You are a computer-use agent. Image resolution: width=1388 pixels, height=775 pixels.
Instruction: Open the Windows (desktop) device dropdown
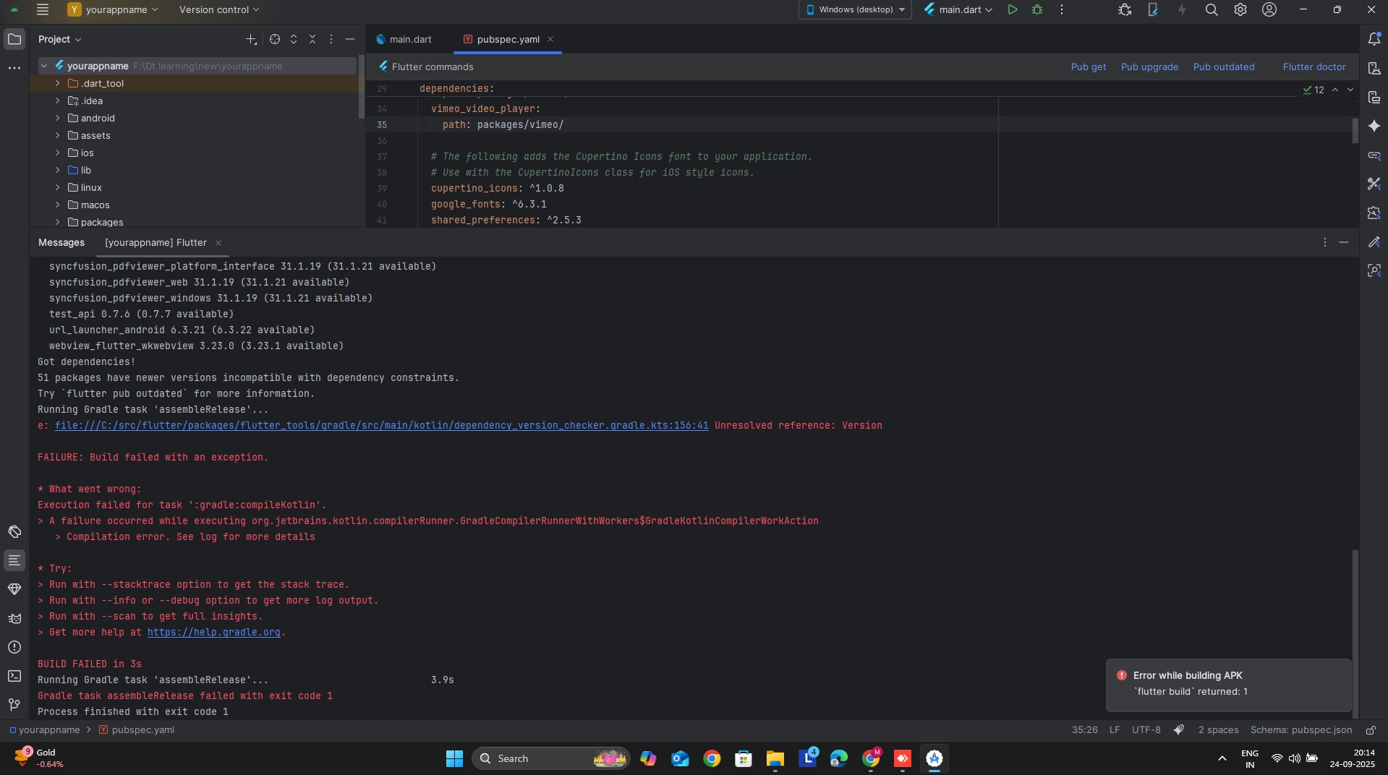point(855,10)
